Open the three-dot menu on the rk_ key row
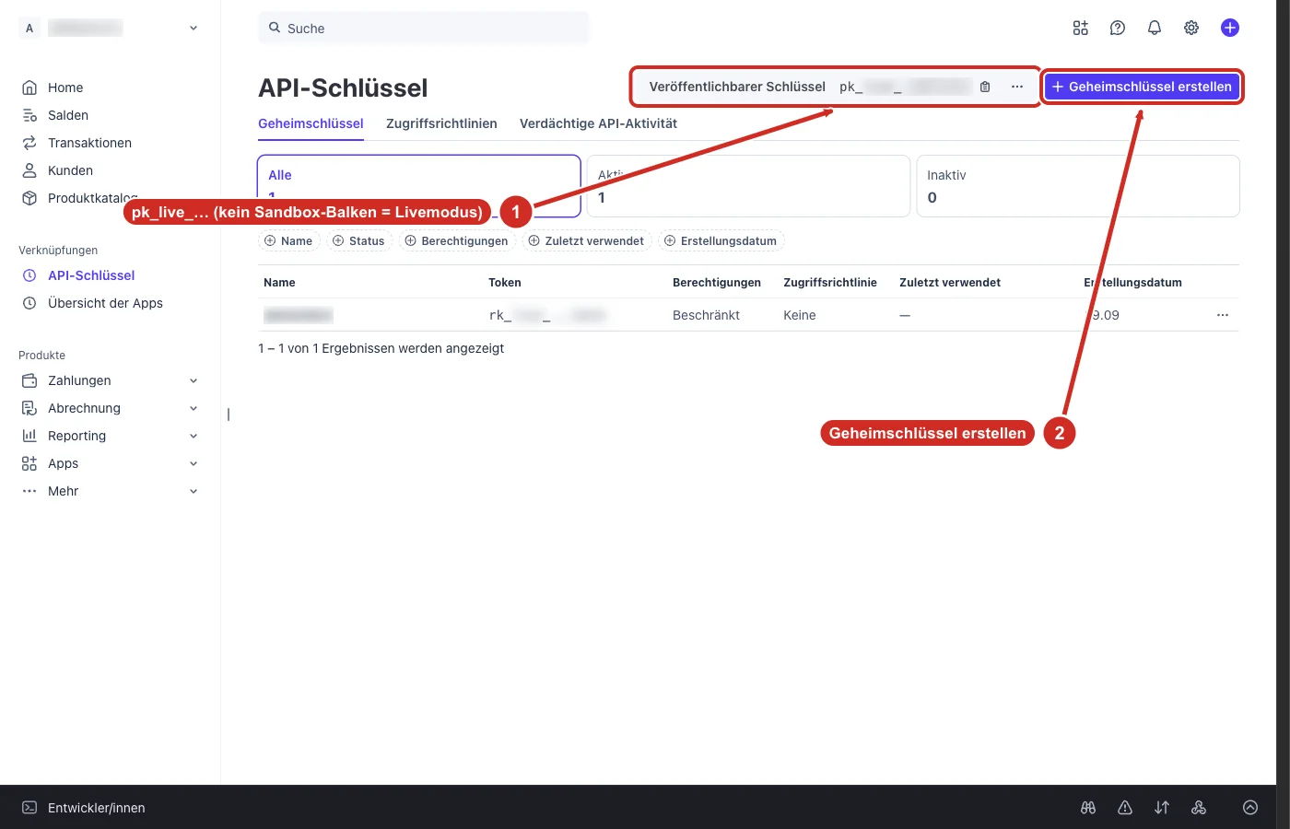Screen dimensions: 1290x829 1223,315
